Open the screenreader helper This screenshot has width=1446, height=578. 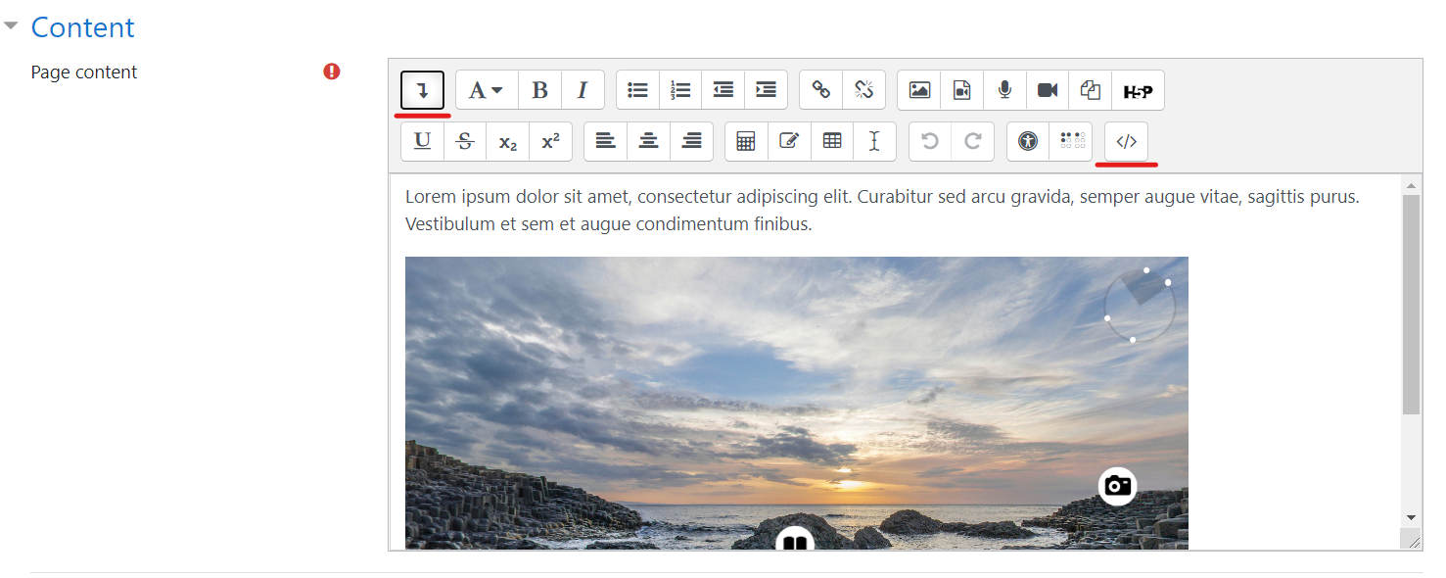pos(1073,141)
